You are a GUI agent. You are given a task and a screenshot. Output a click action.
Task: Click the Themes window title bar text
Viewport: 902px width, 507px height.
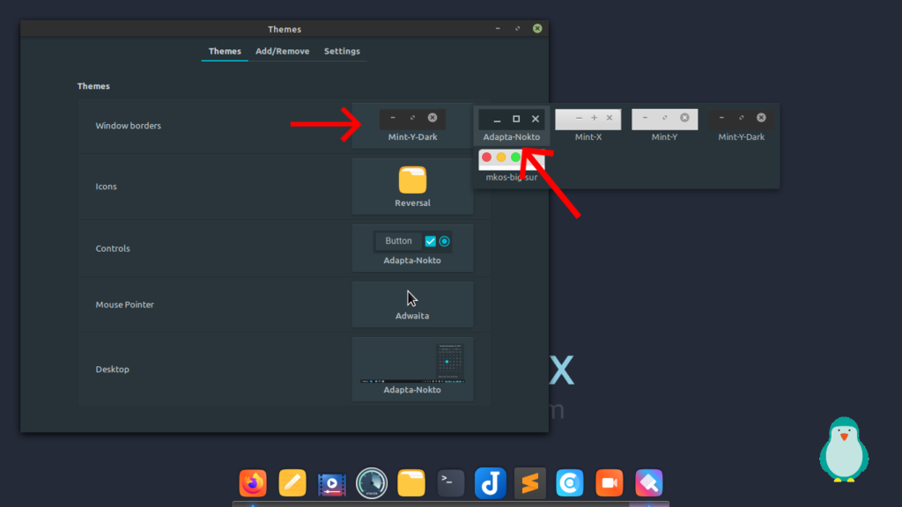(285, 29)
